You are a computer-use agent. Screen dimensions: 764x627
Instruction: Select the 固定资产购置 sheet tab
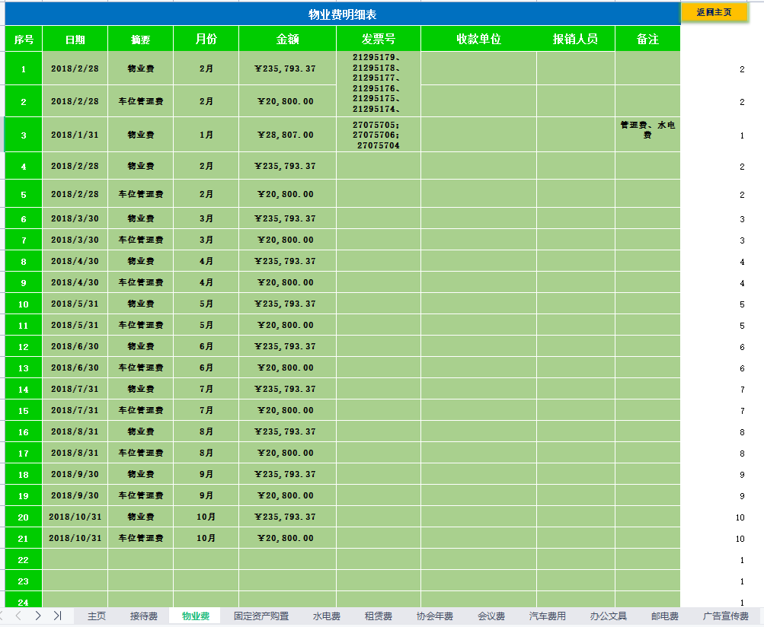tap(261, 616)
